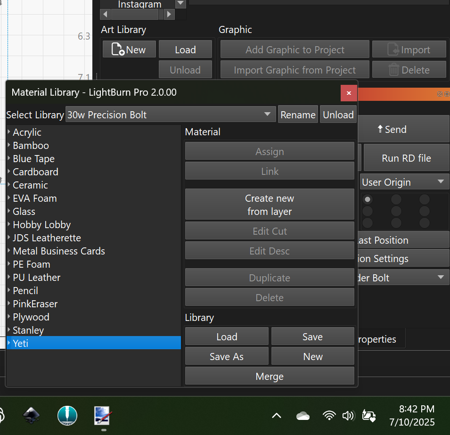Expand the Ceramic material
Viewport: 450px width, 435px height.
9,185
